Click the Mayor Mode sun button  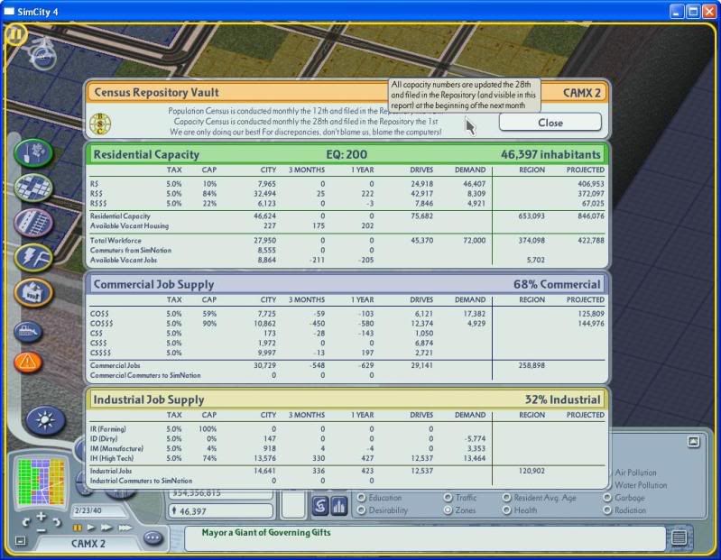point(45,420)
